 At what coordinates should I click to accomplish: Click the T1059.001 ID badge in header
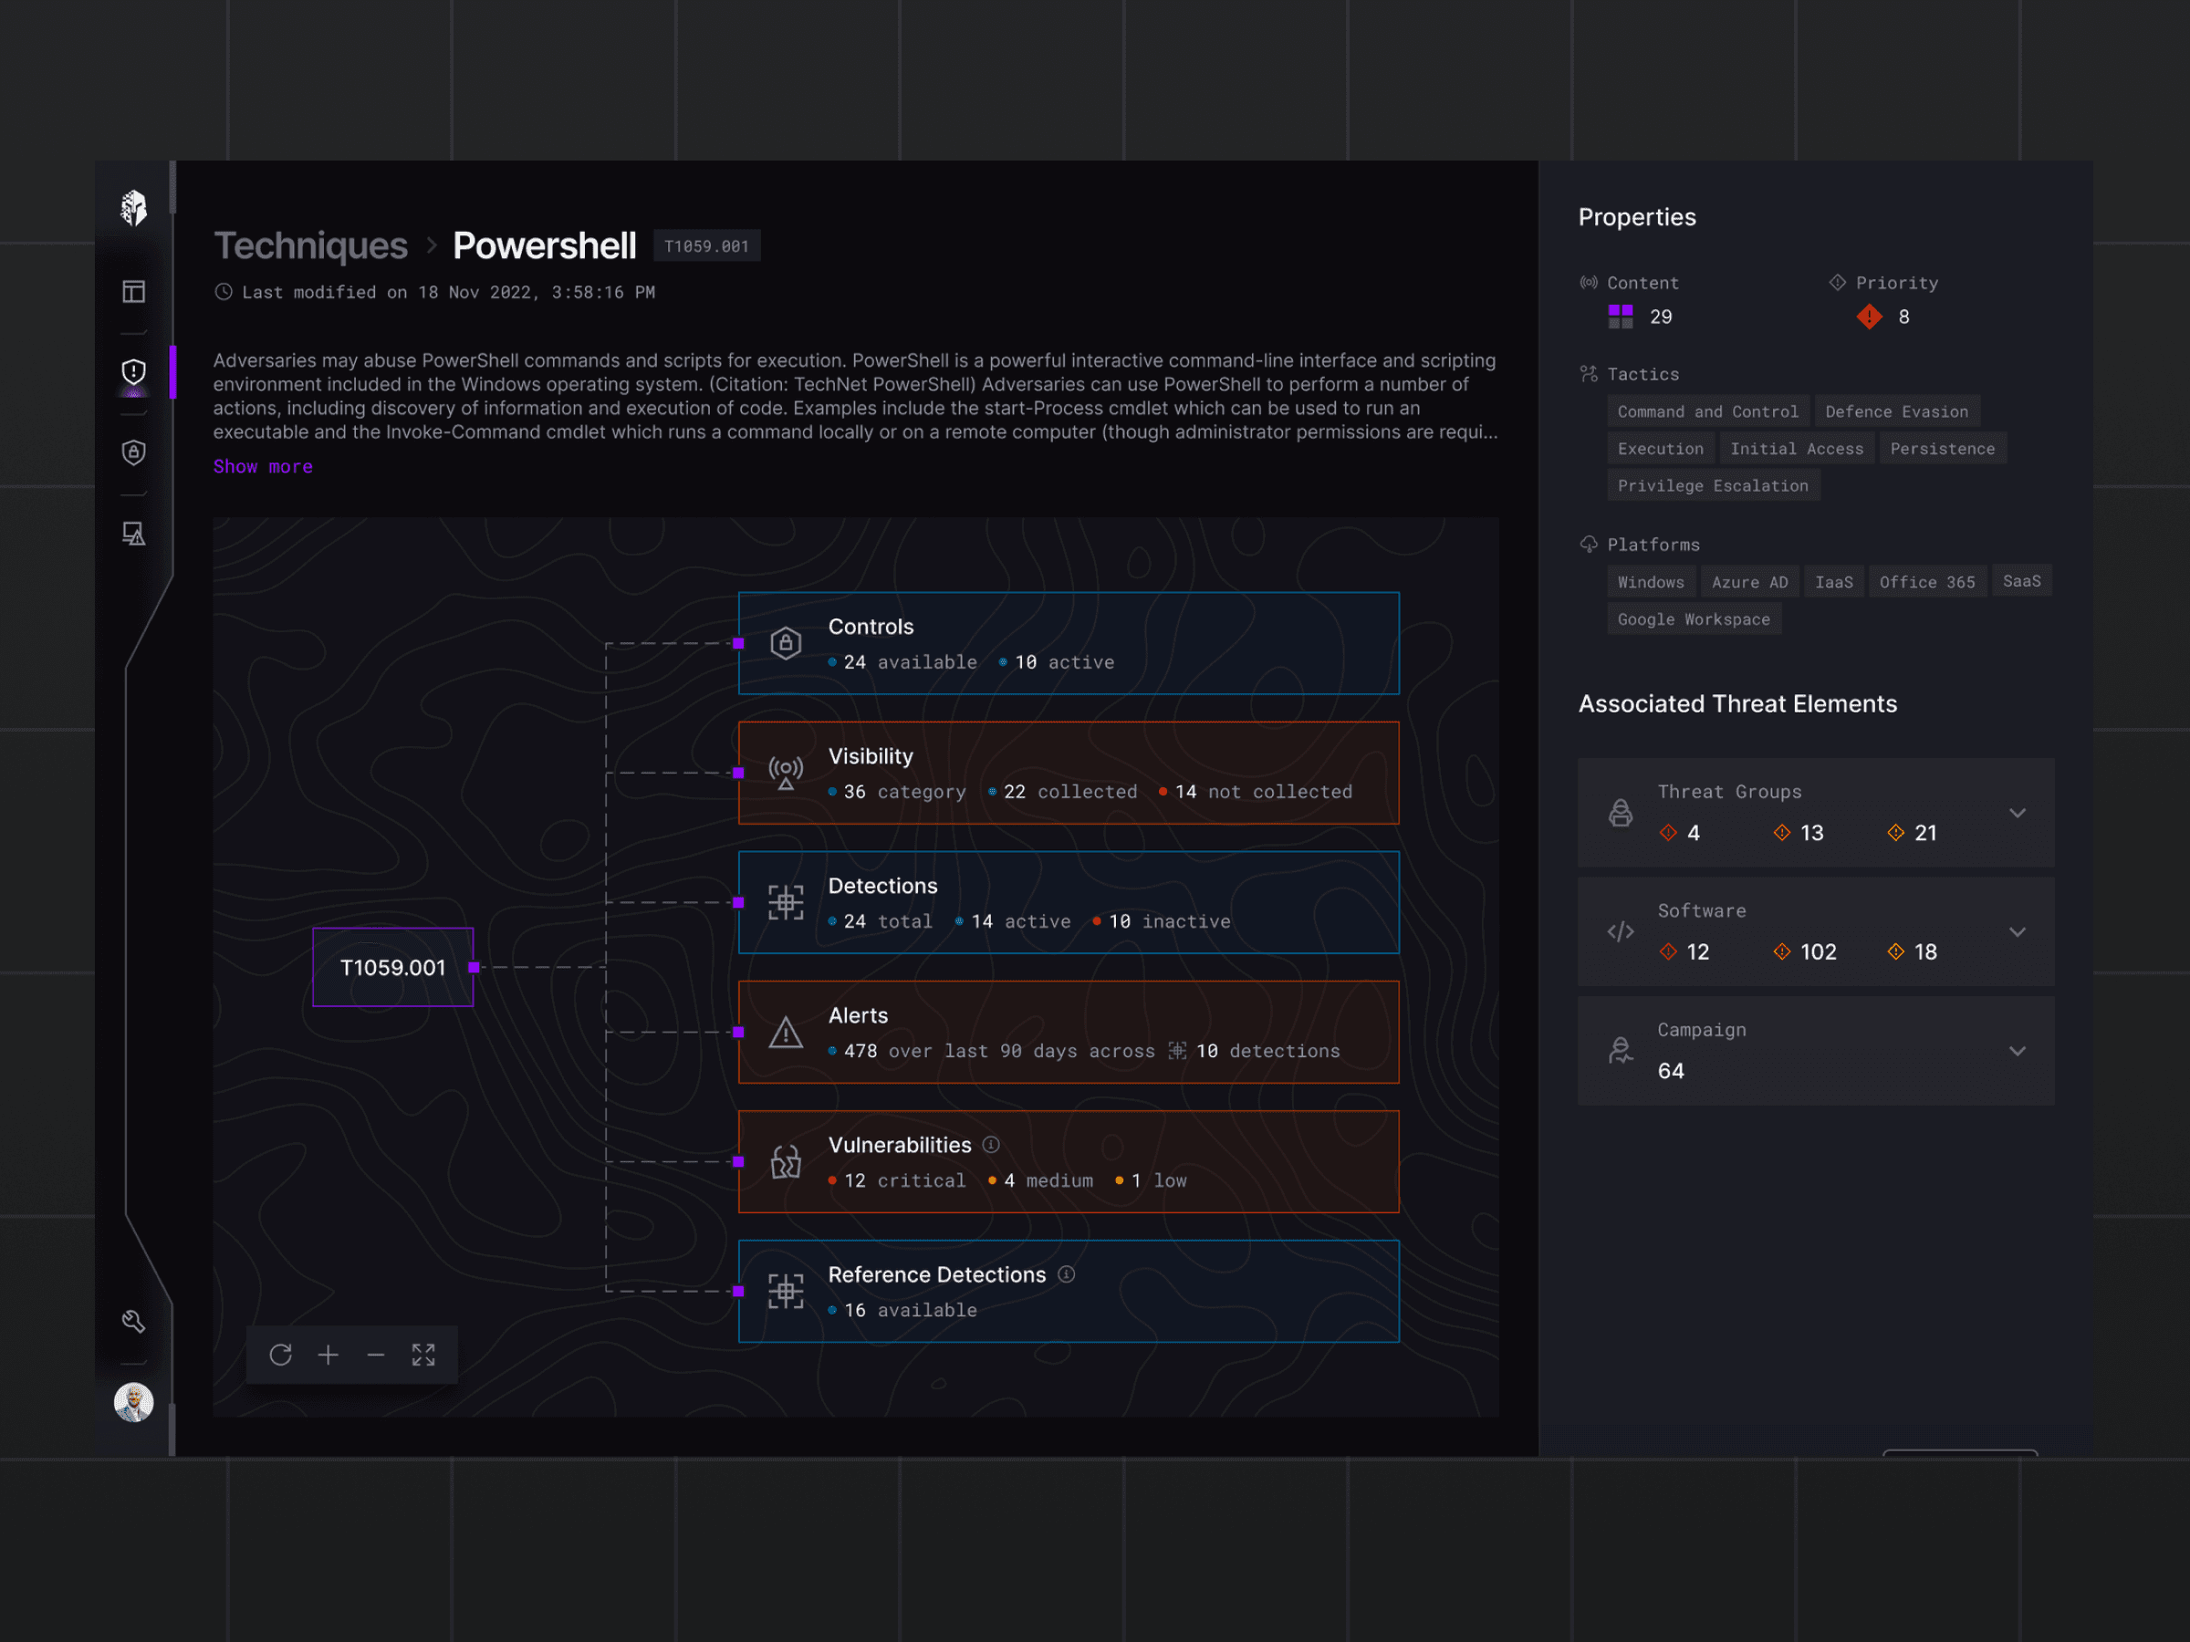pos(707,246)
